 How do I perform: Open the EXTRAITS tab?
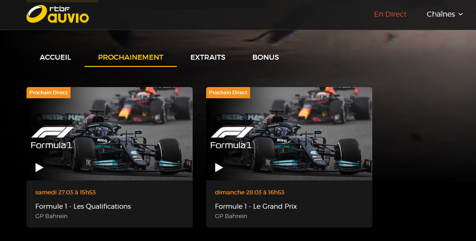point(208,57)
